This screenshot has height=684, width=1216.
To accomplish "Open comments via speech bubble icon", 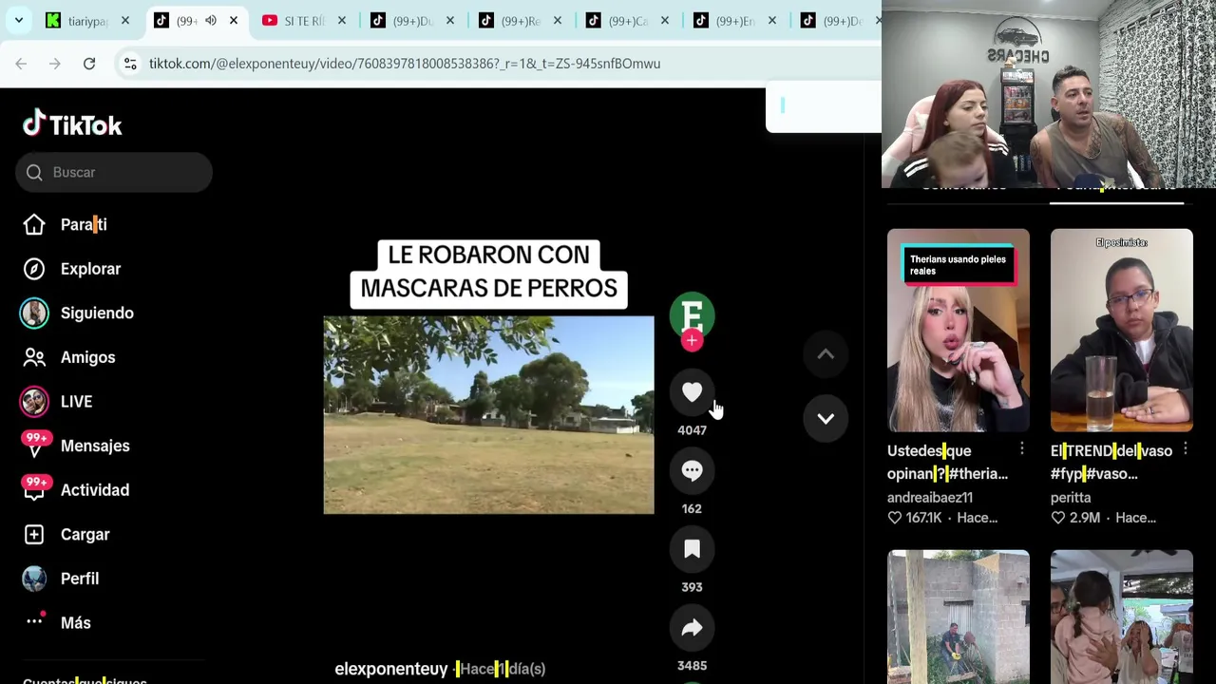I will coord(692,470).
